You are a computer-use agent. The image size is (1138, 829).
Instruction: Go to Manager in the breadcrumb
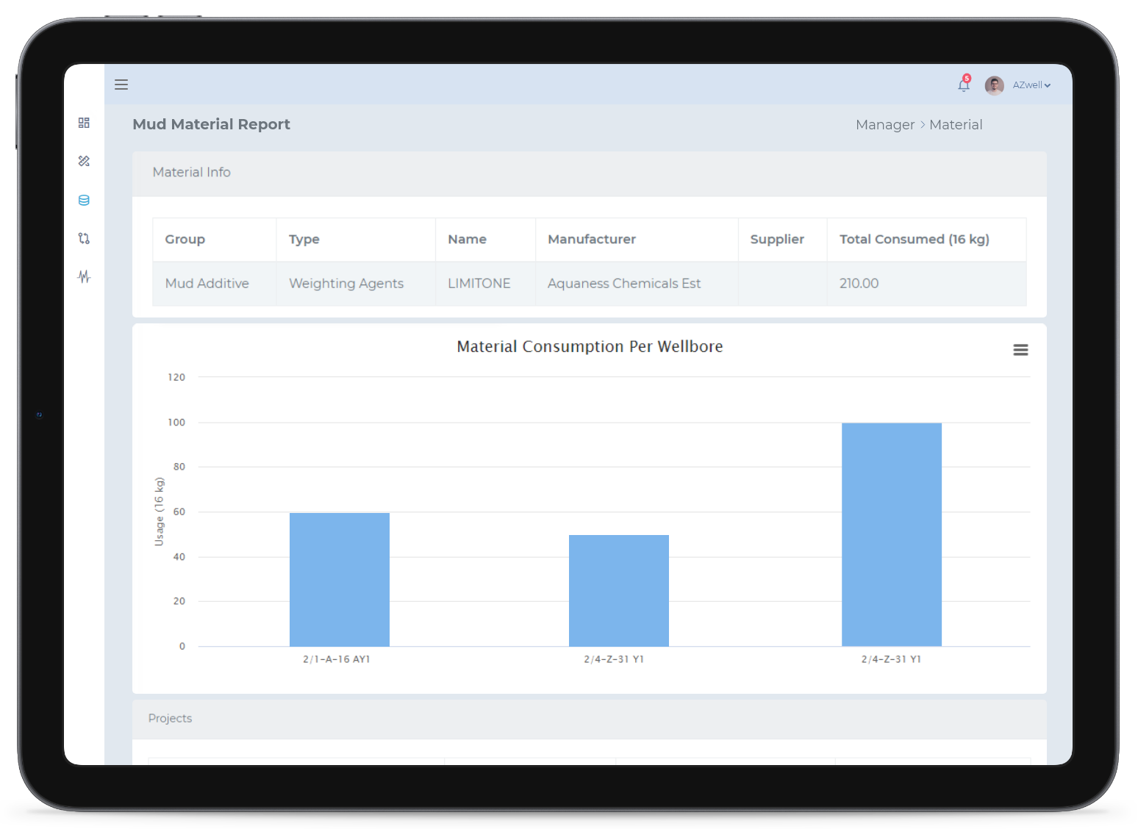point(884,125)
